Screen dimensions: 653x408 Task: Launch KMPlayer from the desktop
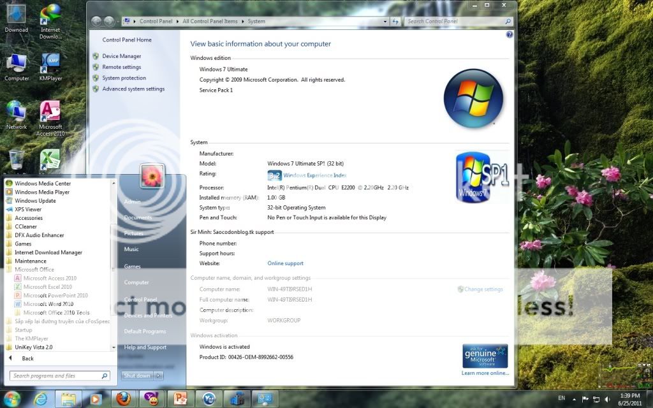(x=50, y=66)
